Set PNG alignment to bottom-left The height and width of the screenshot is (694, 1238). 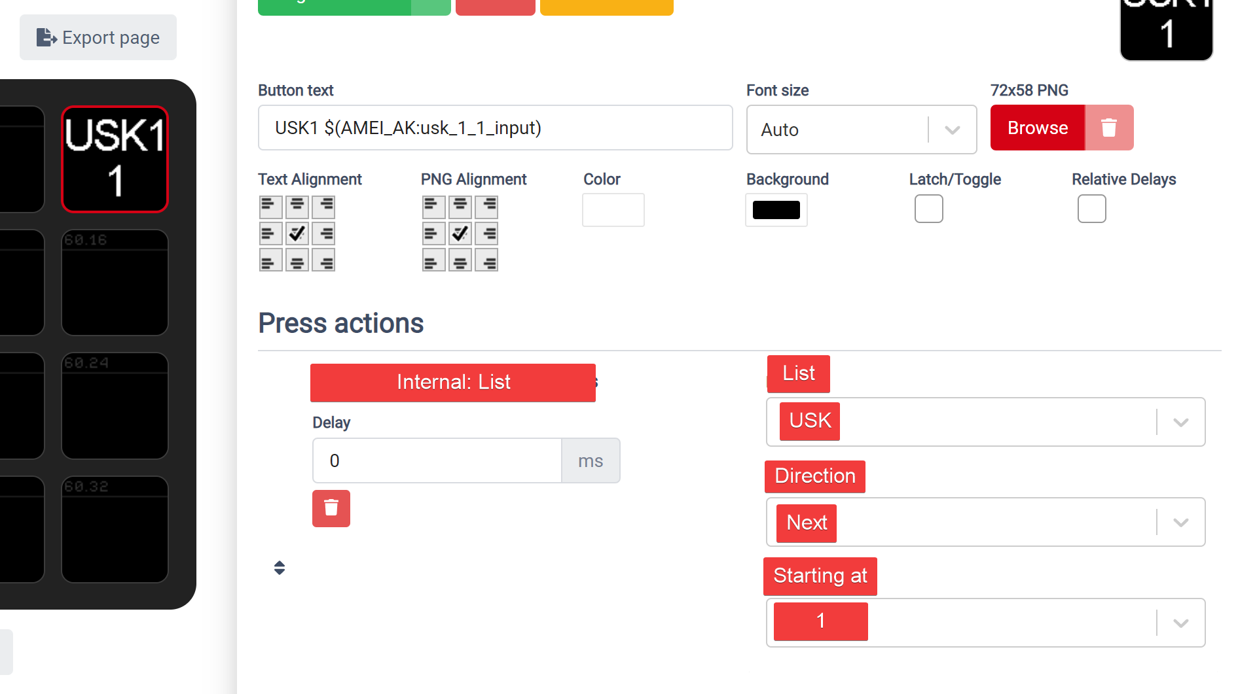click(433, 260)
